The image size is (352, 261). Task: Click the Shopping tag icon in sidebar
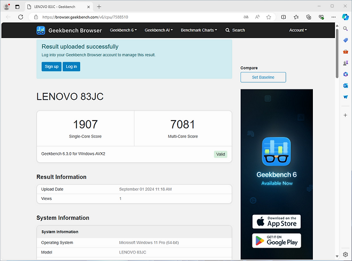coord(346,40)
